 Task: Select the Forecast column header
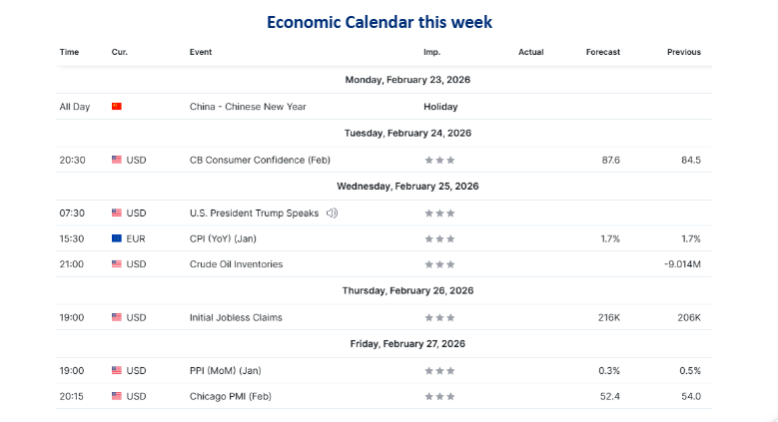coord(603,52)
